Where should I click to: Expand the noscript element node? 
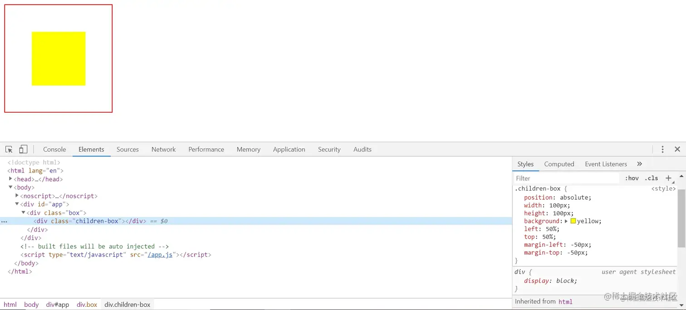(x=17, y=196)
